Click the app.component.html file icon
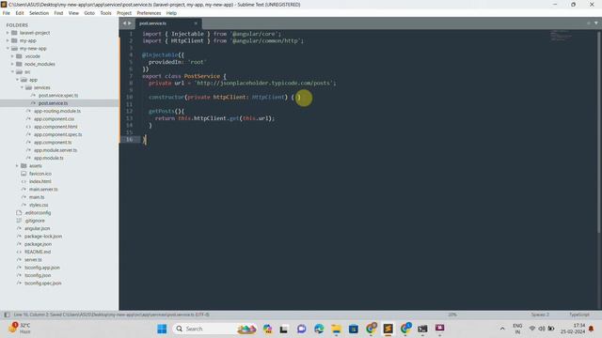The height and width of the screenshot is (338, 602). pyautogui.click(x=28, y=127)
